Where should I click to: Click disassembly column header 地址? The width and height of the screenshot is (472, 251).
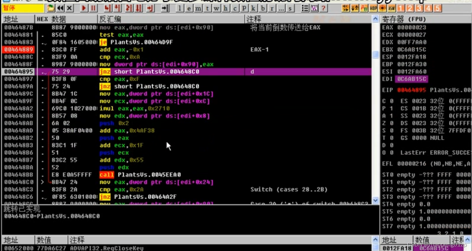[18, 19]
